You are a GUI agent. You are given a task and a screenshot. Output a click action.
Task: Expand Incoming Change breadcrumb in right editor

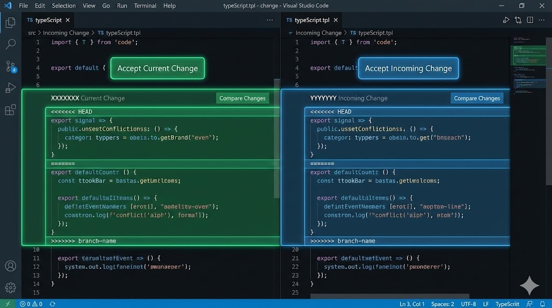[x=318, y=33]
